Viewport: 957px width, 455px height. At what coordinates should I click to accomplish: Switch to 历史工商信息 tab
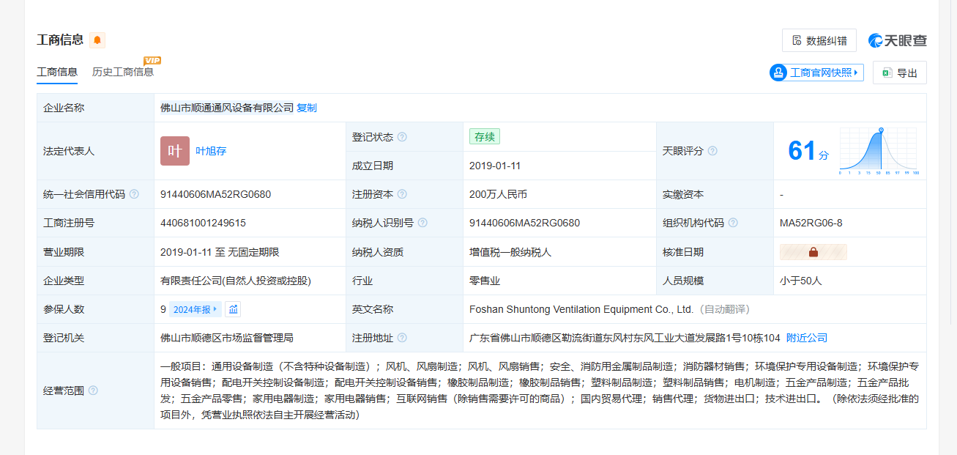pyautogui.click(x=123, y=72)
